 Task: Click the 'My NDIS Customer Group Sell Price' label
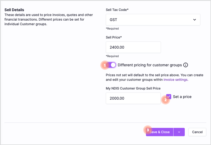pyautogui.click(x=133, y=88)
